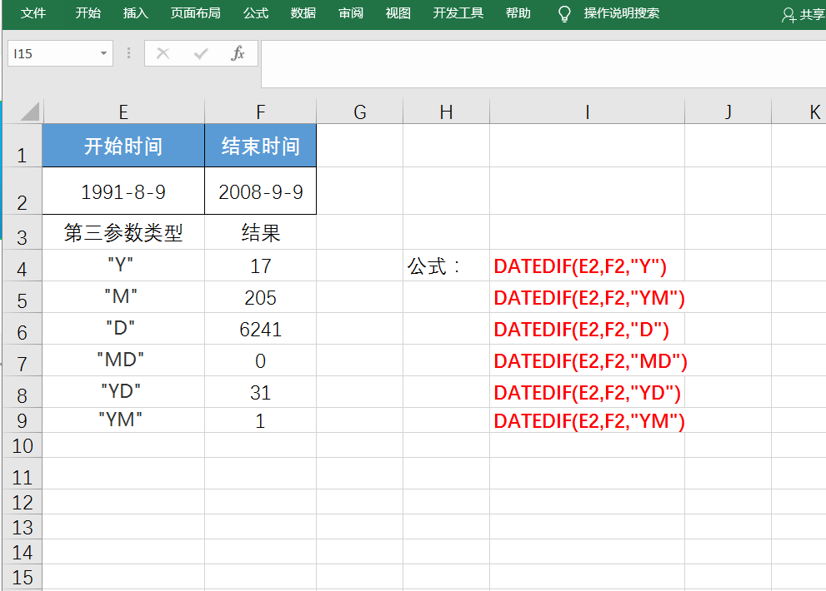Select column E header

tap(123, 112)
